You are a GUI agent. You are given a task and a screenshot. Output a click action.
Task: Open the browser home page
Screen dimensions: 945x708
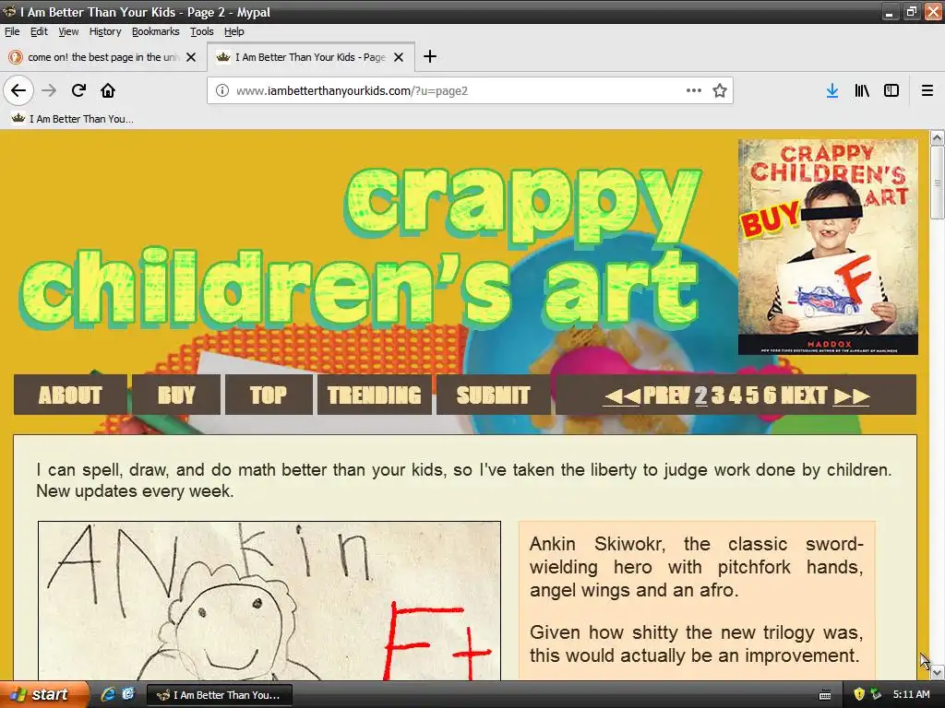point(108,91)
